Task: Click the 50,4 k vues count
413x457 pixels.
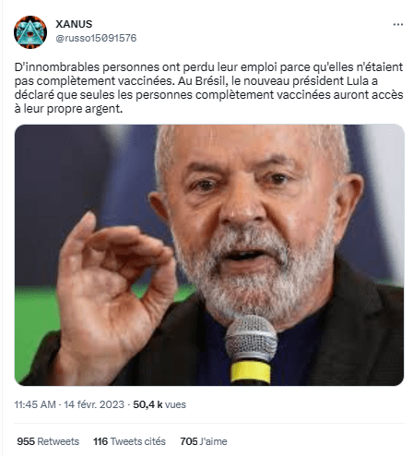Action: (159, 404)
